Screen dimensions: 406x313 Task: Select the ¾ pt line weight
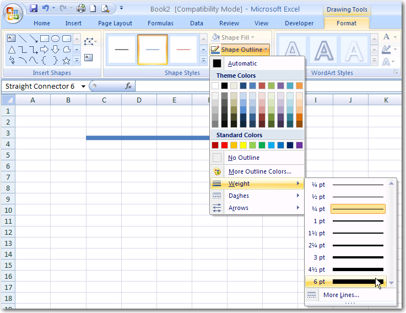point(346,209)
